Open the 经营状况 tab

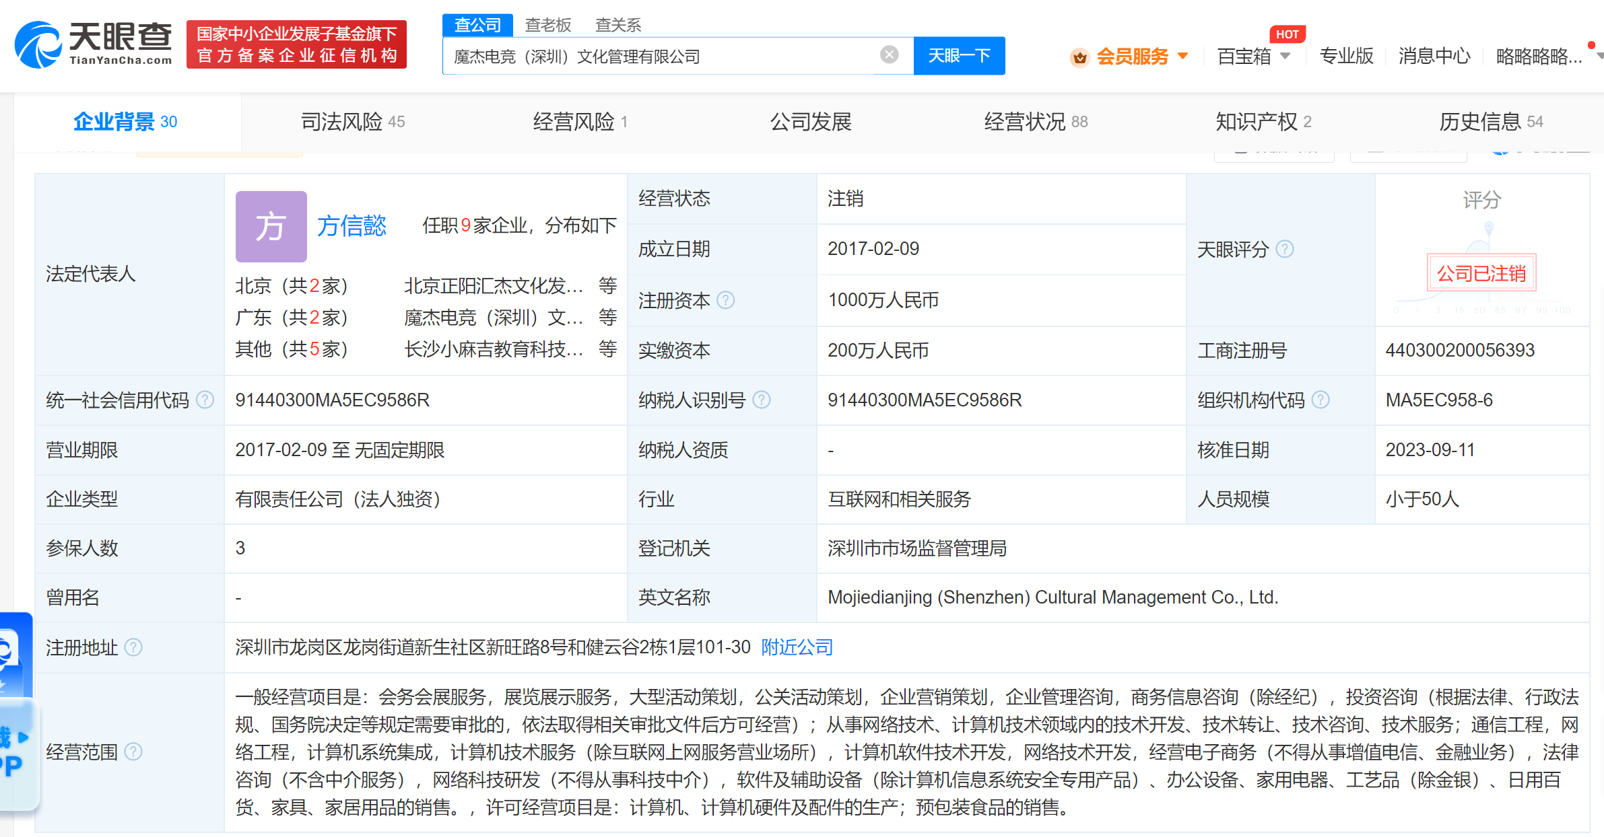tap(1036, 122)
